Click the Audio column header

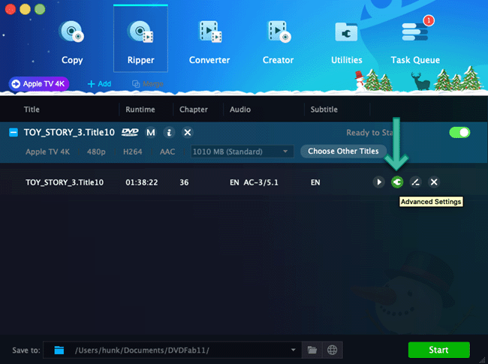[x=240, y=110]
